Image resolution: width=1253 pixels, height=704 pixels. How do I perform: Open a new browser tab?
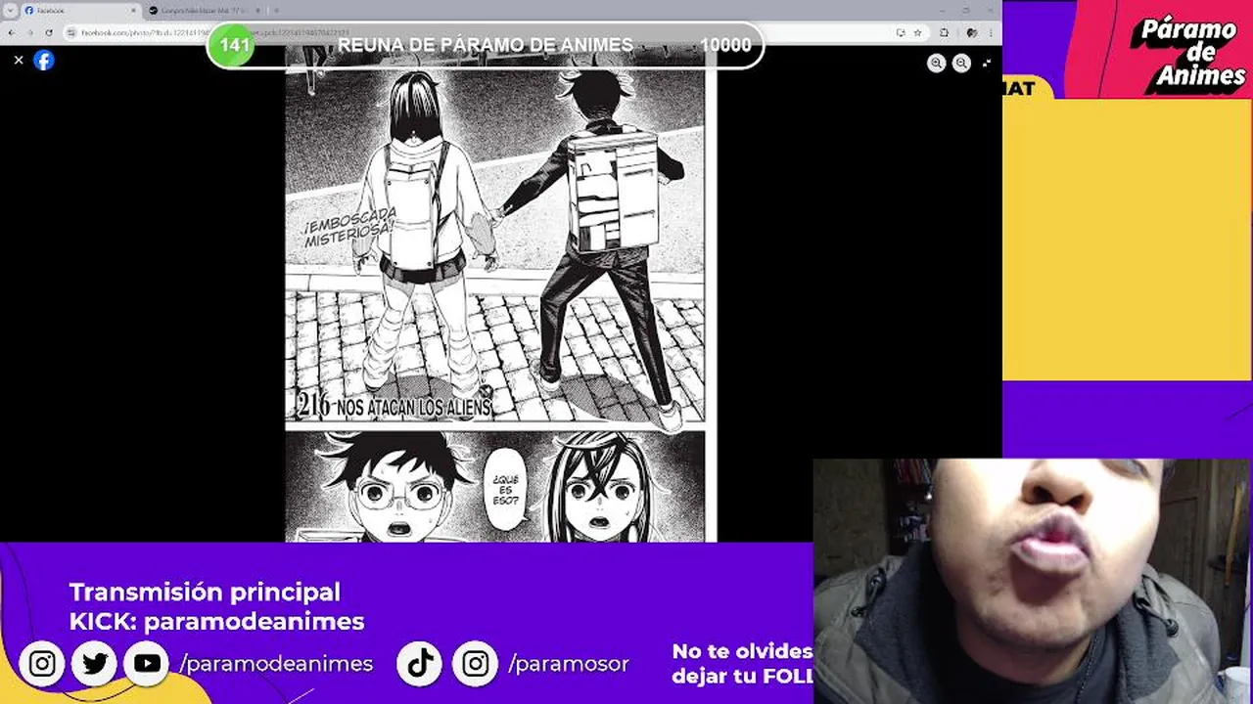pos(276,10)
